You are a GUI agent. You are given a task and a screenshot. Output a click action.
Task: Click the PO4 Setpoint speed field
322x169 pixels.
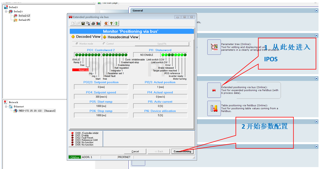tap(101, 97)
